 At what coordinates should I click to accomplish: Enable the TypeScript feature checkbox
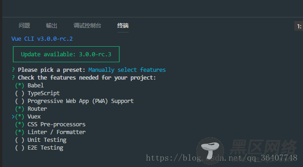coord(20,93)
